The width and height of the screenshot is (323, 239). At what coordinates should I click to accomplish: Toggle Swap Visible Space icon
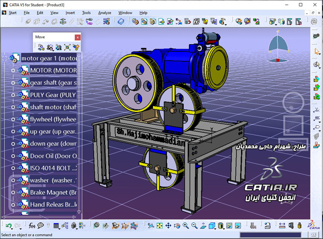point(238,226)
